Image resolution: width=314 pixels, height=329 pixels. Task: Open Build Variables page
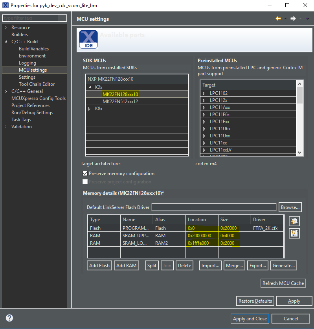point(34,49)
